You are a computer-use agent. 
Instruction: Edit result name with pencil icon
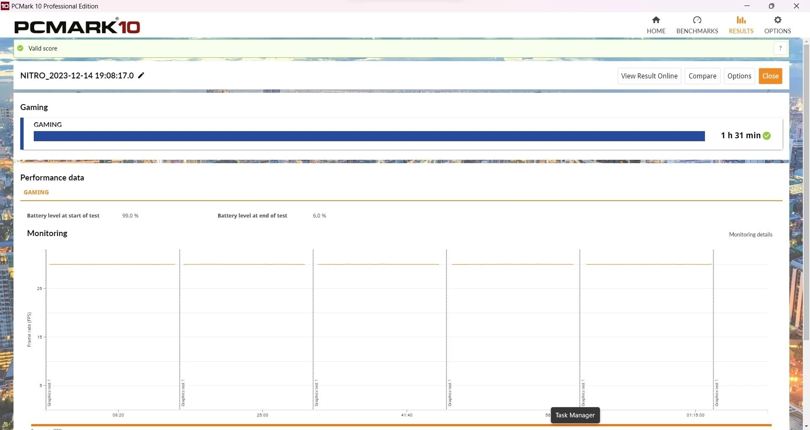click(x=141, y=75)
